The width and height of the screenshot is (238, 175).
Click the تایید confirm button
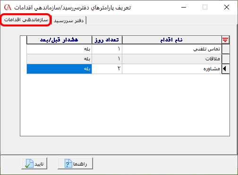(34, 164)
